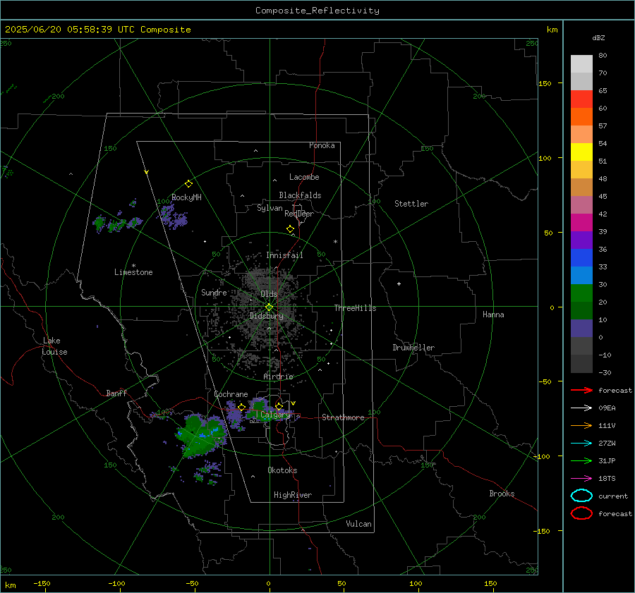
Task: Select the purple 36-39 dBZ swatch
Action: pyautogui.click(x=581, y=240)
